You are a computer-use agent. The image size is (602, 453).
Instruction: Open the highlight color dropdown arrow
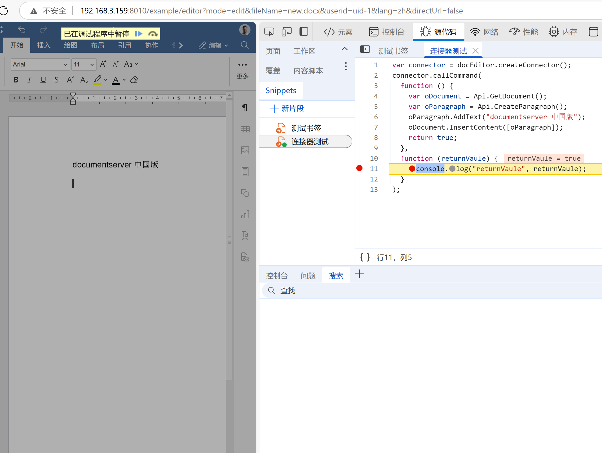pyautogui.click(x=106, y=80)
